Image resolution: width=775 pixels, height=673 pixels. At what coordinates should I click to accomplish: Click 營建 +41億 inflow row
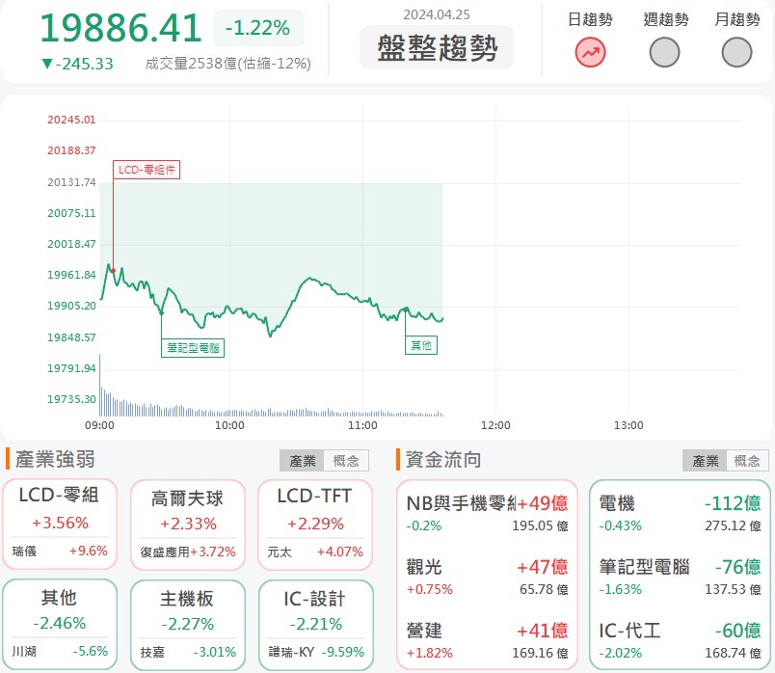coord(487,641)
